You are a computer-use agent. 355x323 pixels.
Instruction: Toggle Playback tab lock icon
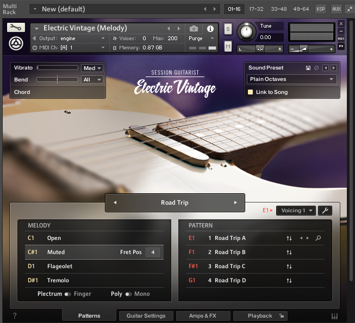click(x=282, y=316)
